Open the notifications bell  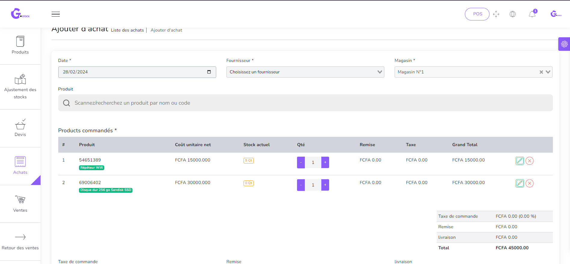coord(532,14)
